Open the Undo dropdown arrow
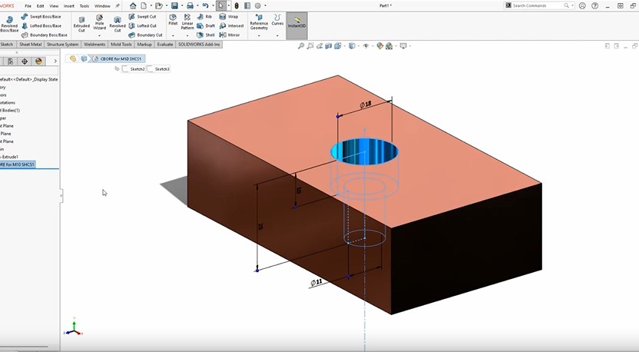 pyautogui.click(x=212, y=5)
